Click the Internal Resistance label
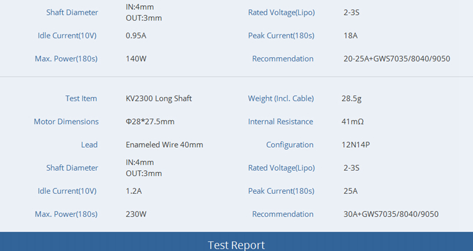The height and width of the screenshot is (251, 473). click(281, 122)
